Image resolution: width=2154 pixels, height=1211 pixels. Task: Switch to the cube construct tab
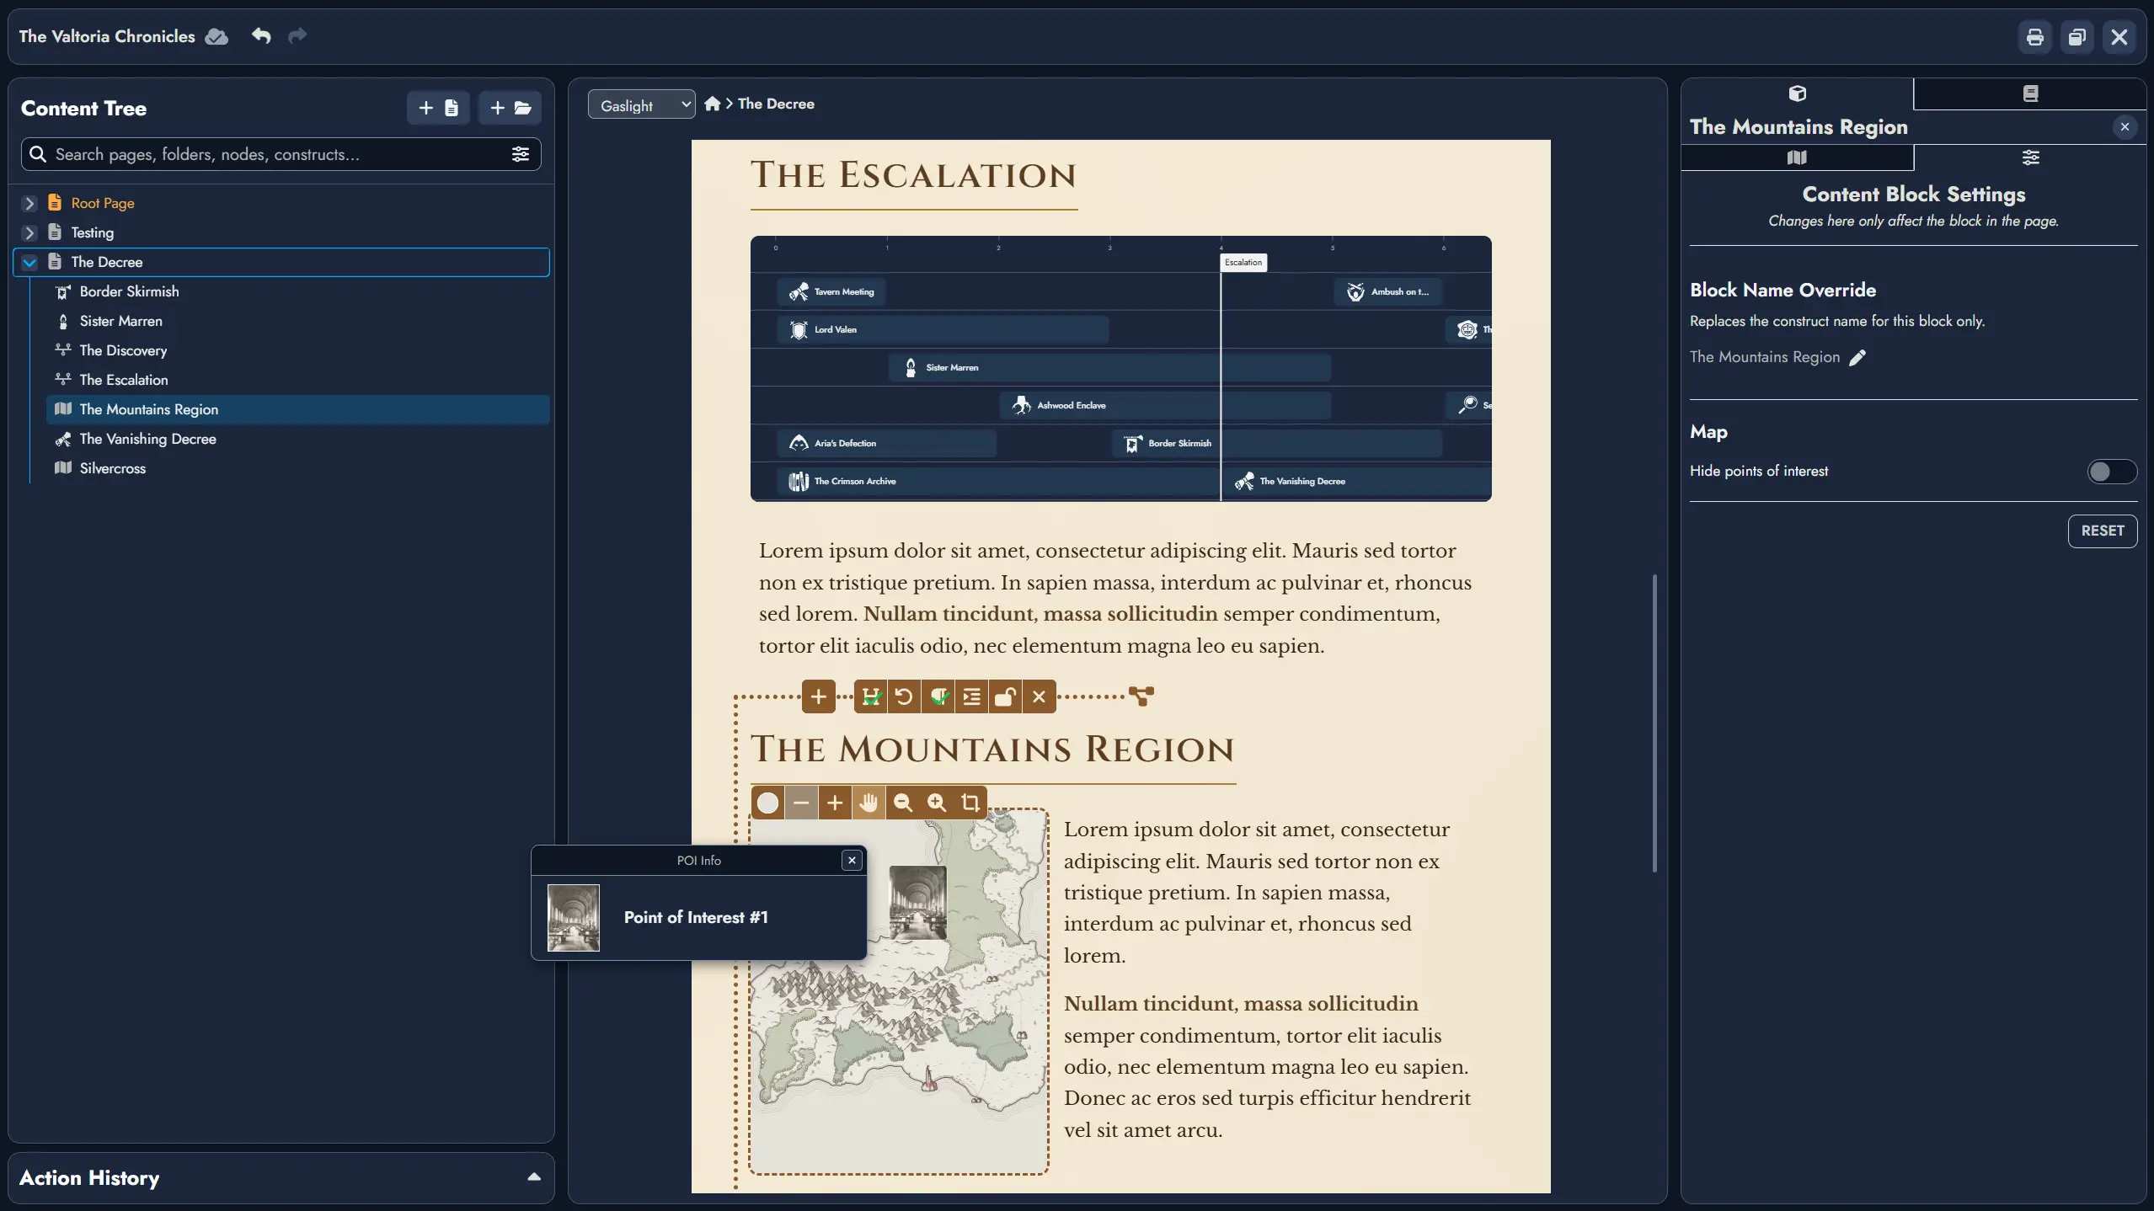(x=1797, y=93)
